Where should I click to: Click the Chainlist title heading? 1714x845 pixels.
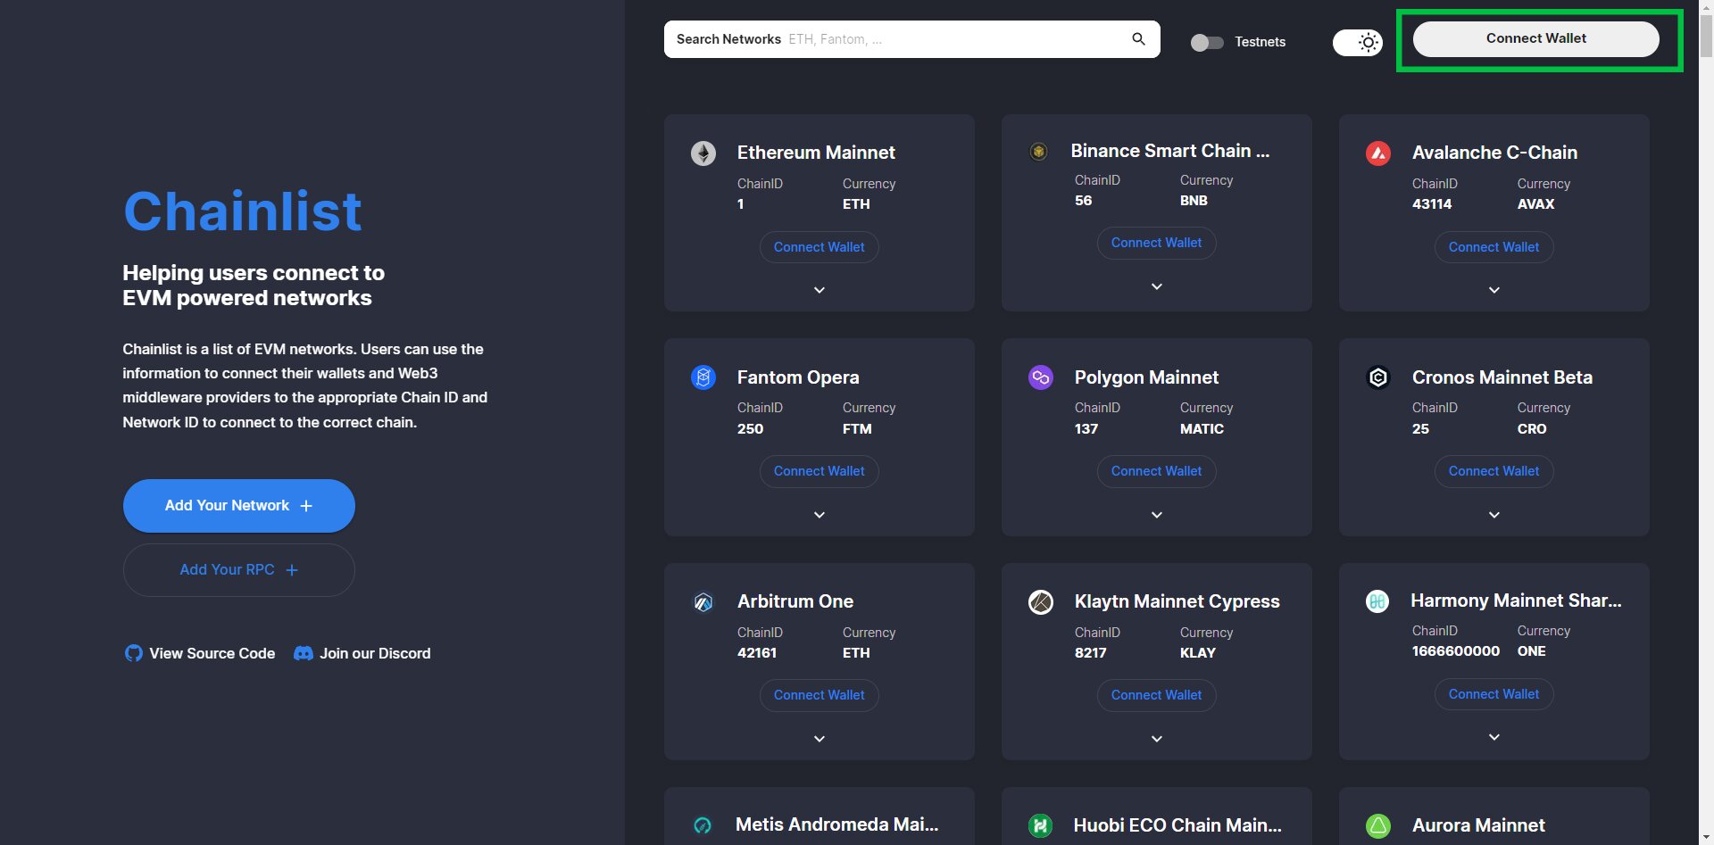click(242, 211)
